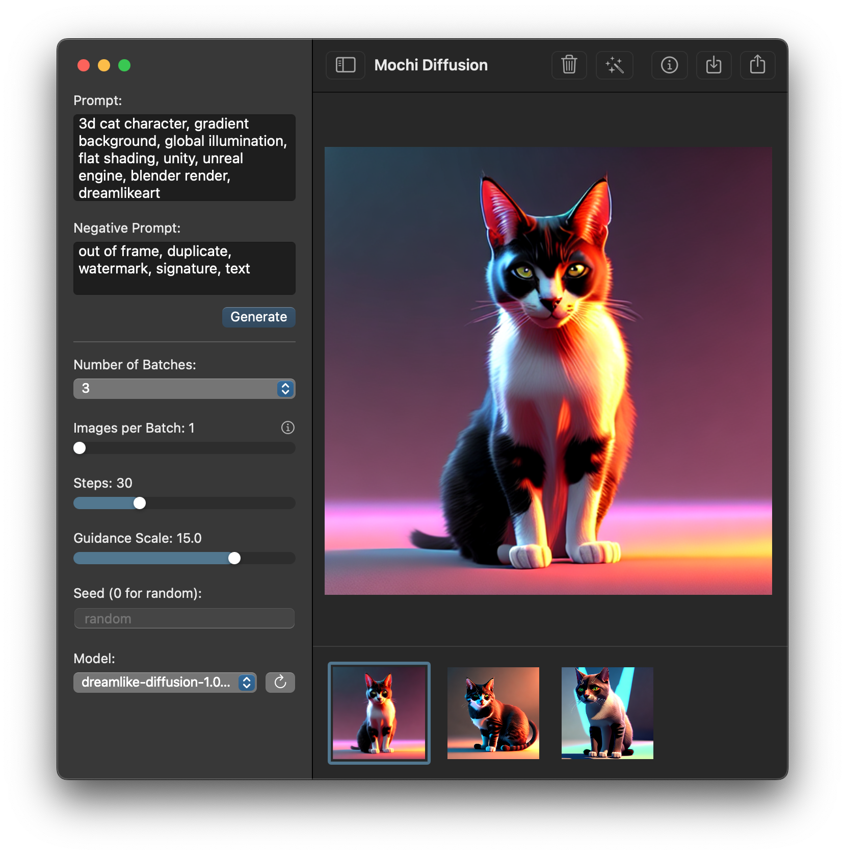The height and width of the screenshot is (855, 845).
Task: Click the Mochi Diffusion window title
Action: [431, 65]
